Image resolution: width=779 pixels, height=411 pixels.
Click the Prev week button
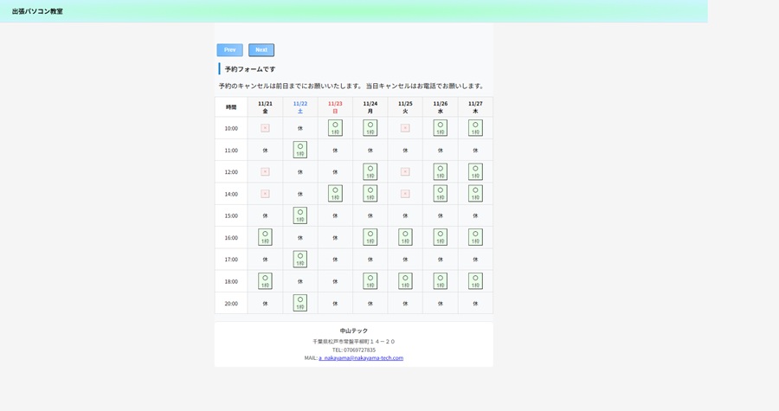(x=229, y=50)
